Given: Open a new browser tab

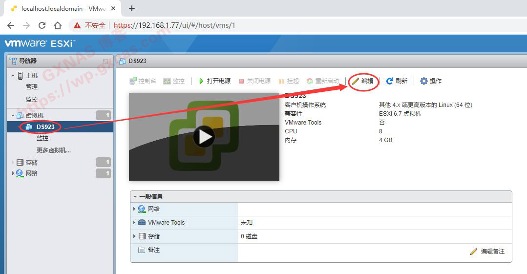Looking at the screenshot, I should pos(131,8).
